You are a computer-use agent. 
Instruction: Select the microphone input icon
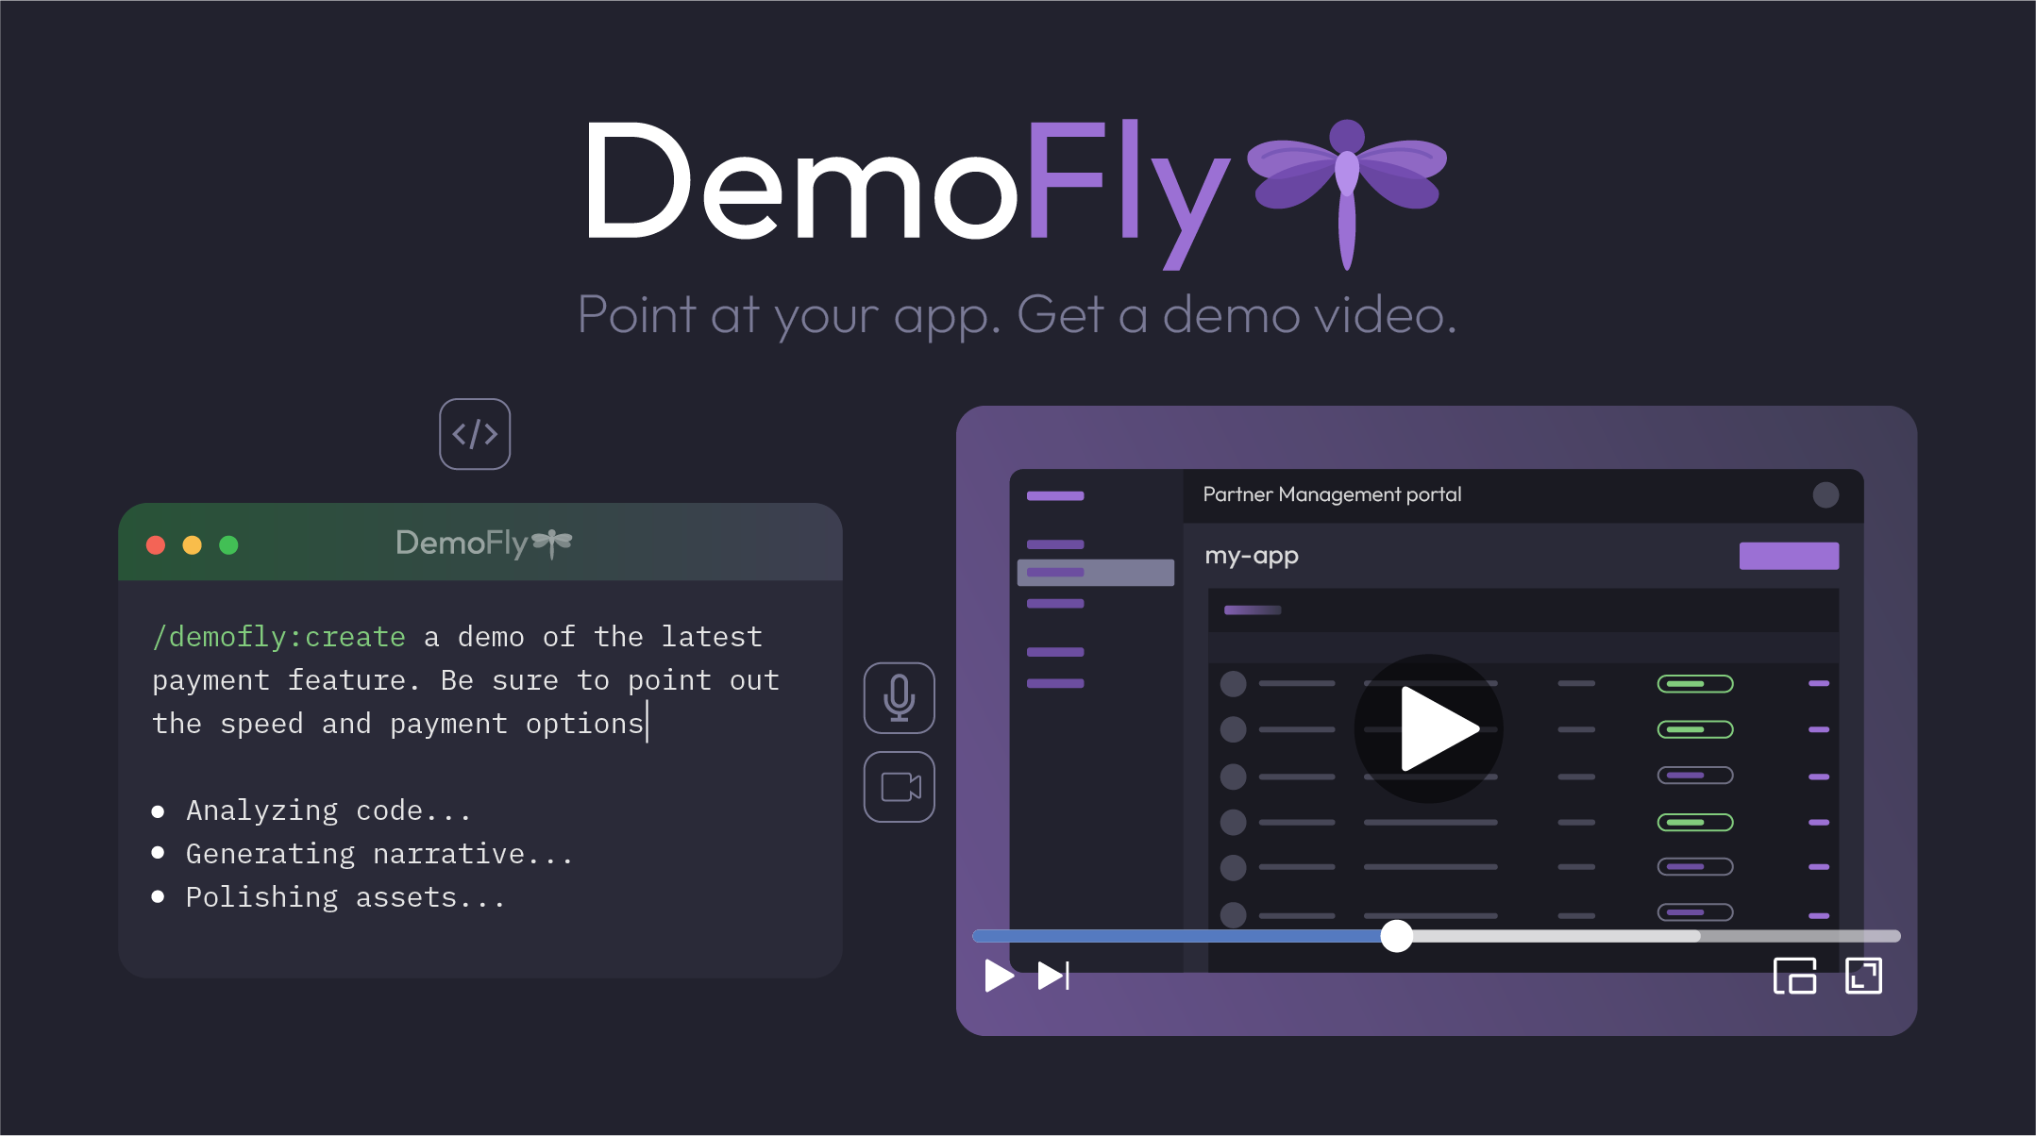899,696
